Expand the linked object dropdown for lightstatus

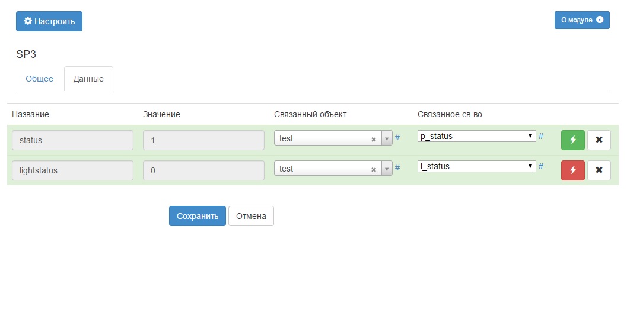pyautogui.click(x=387, y=169)
